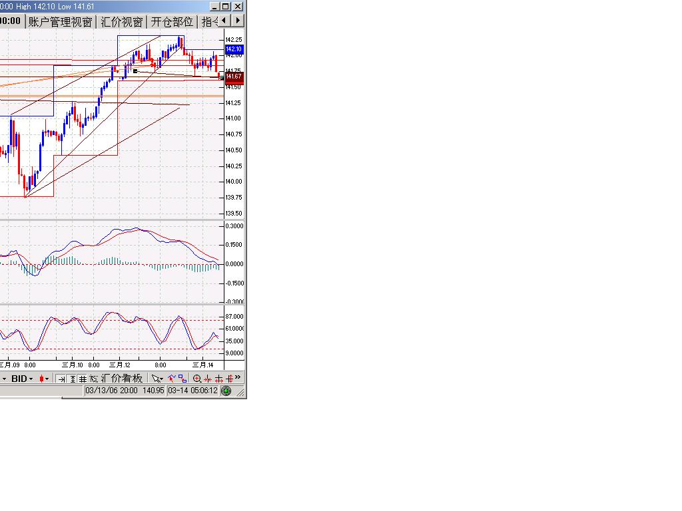The width and height of the screenshot is (682, 511).
Task: Select the blue linked-boxes drawing tool
Action: coord(182,379)
